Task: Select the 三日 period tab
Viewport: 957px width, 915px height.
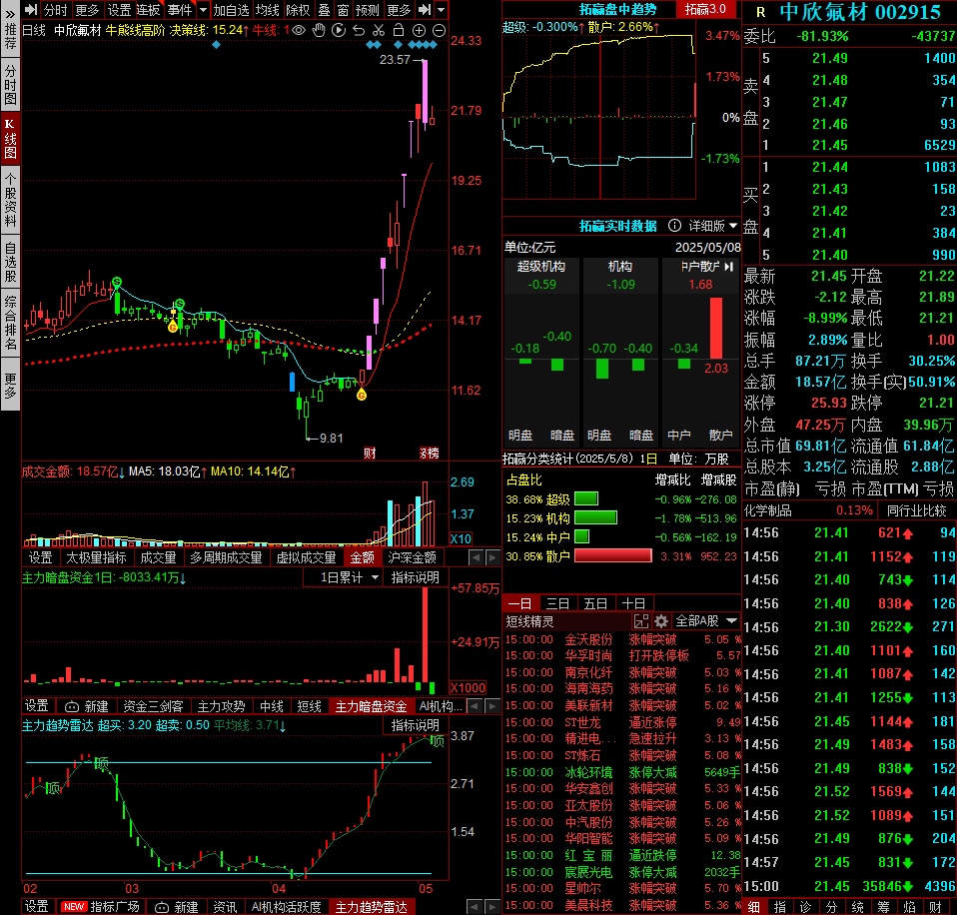Action: point(557,603)
